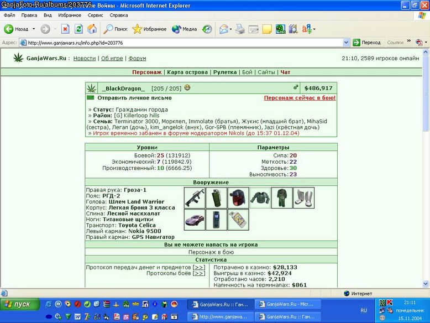Viewport: 430px width, 323px height.
Task: Expand the mail toolbar button dropdown arrow
Action: coord(230,29)
